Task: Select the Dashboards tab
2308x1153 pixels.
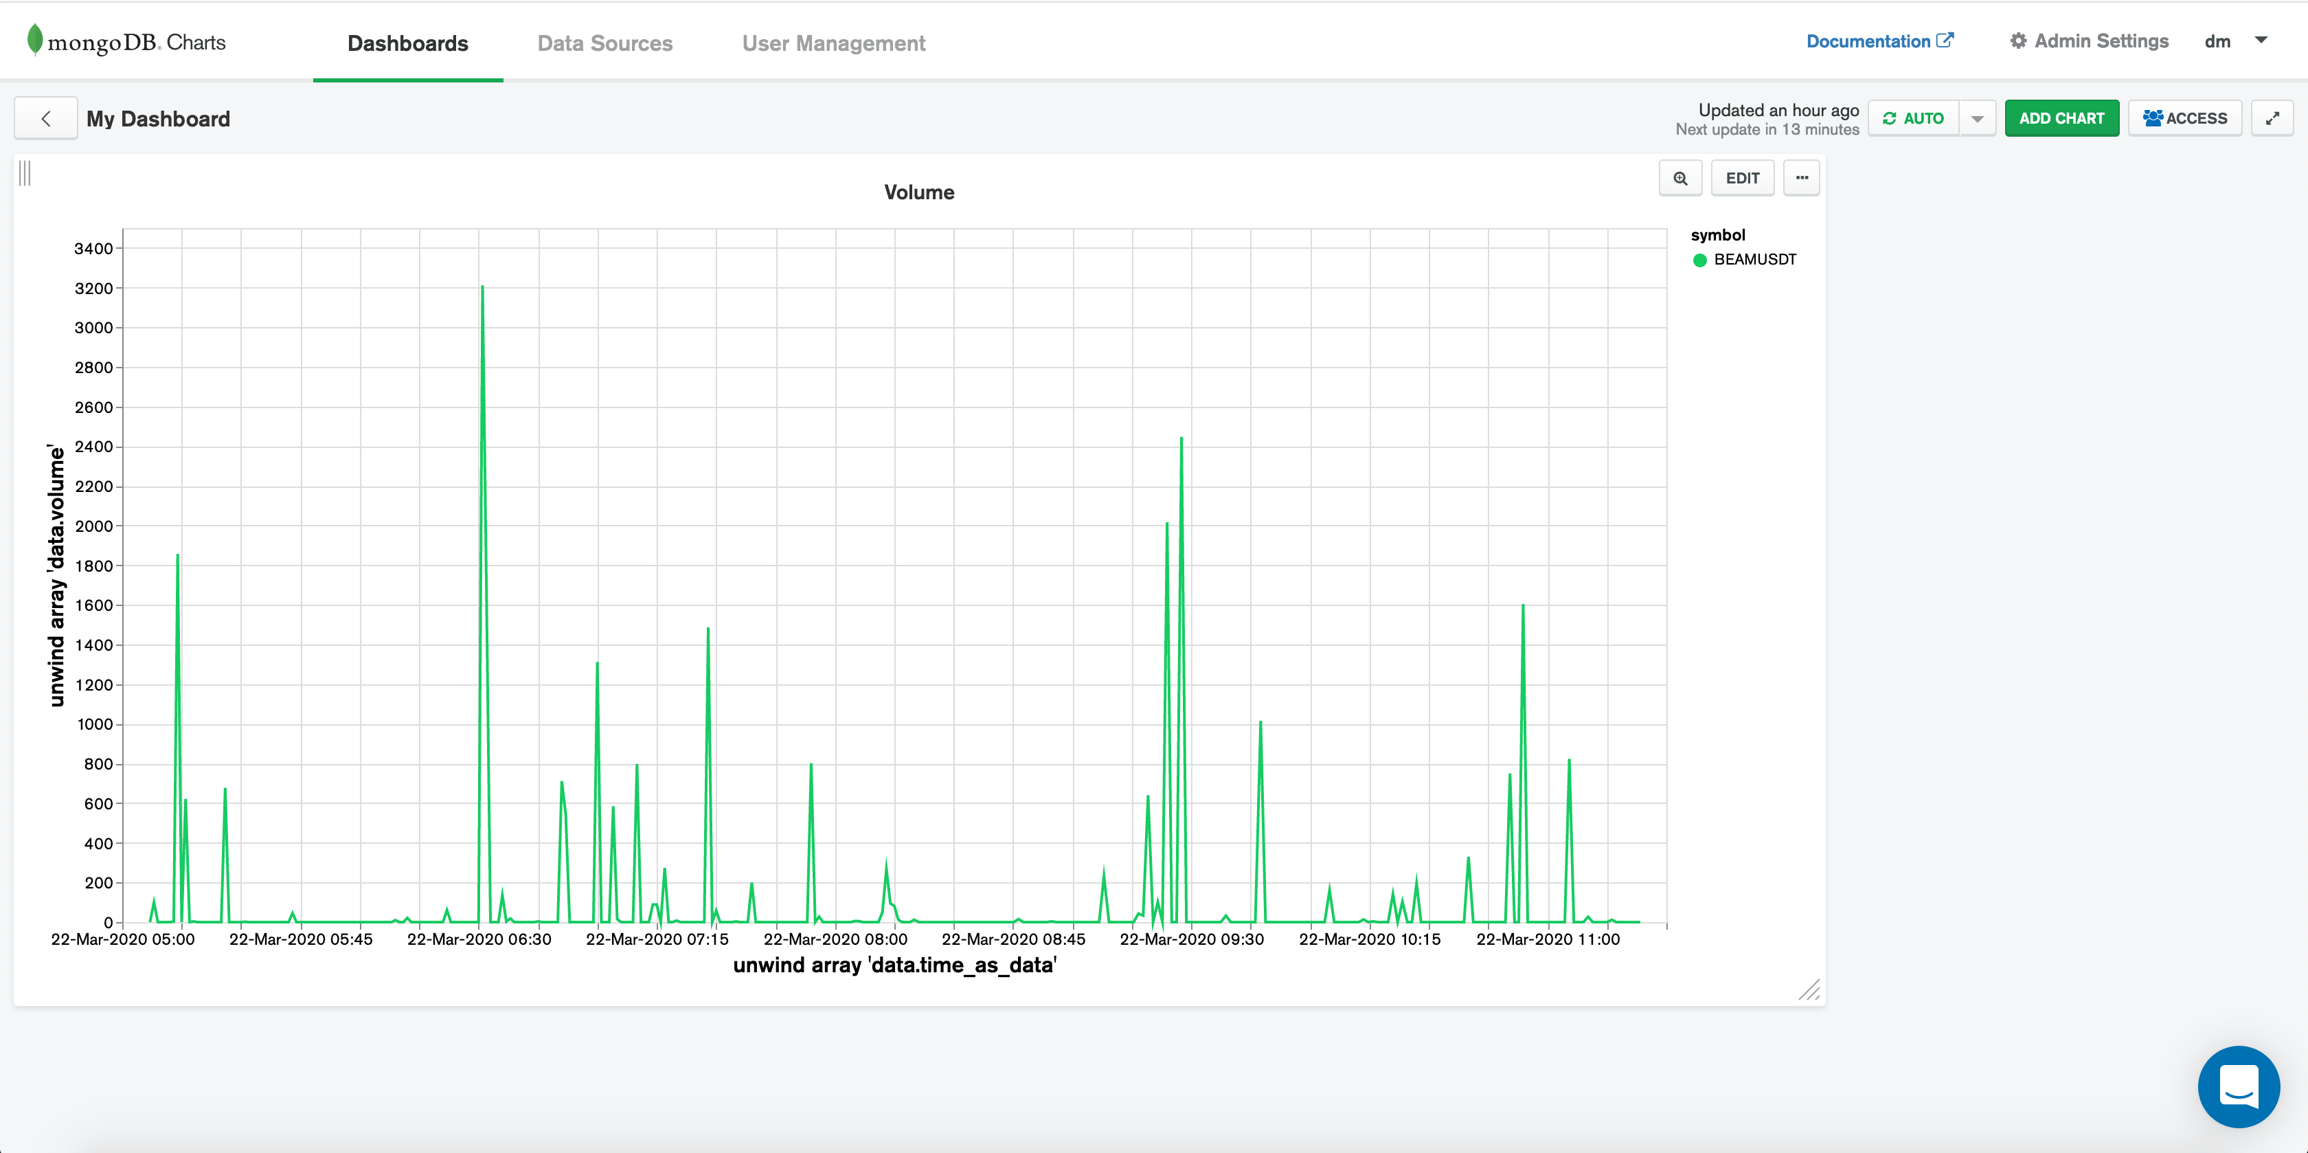Action: point(407,43)
